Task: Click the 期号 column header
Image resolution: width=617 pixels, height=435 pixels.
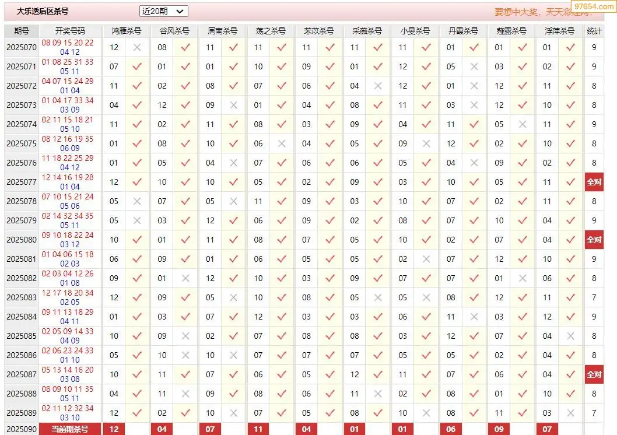Action: pos(21,31)
